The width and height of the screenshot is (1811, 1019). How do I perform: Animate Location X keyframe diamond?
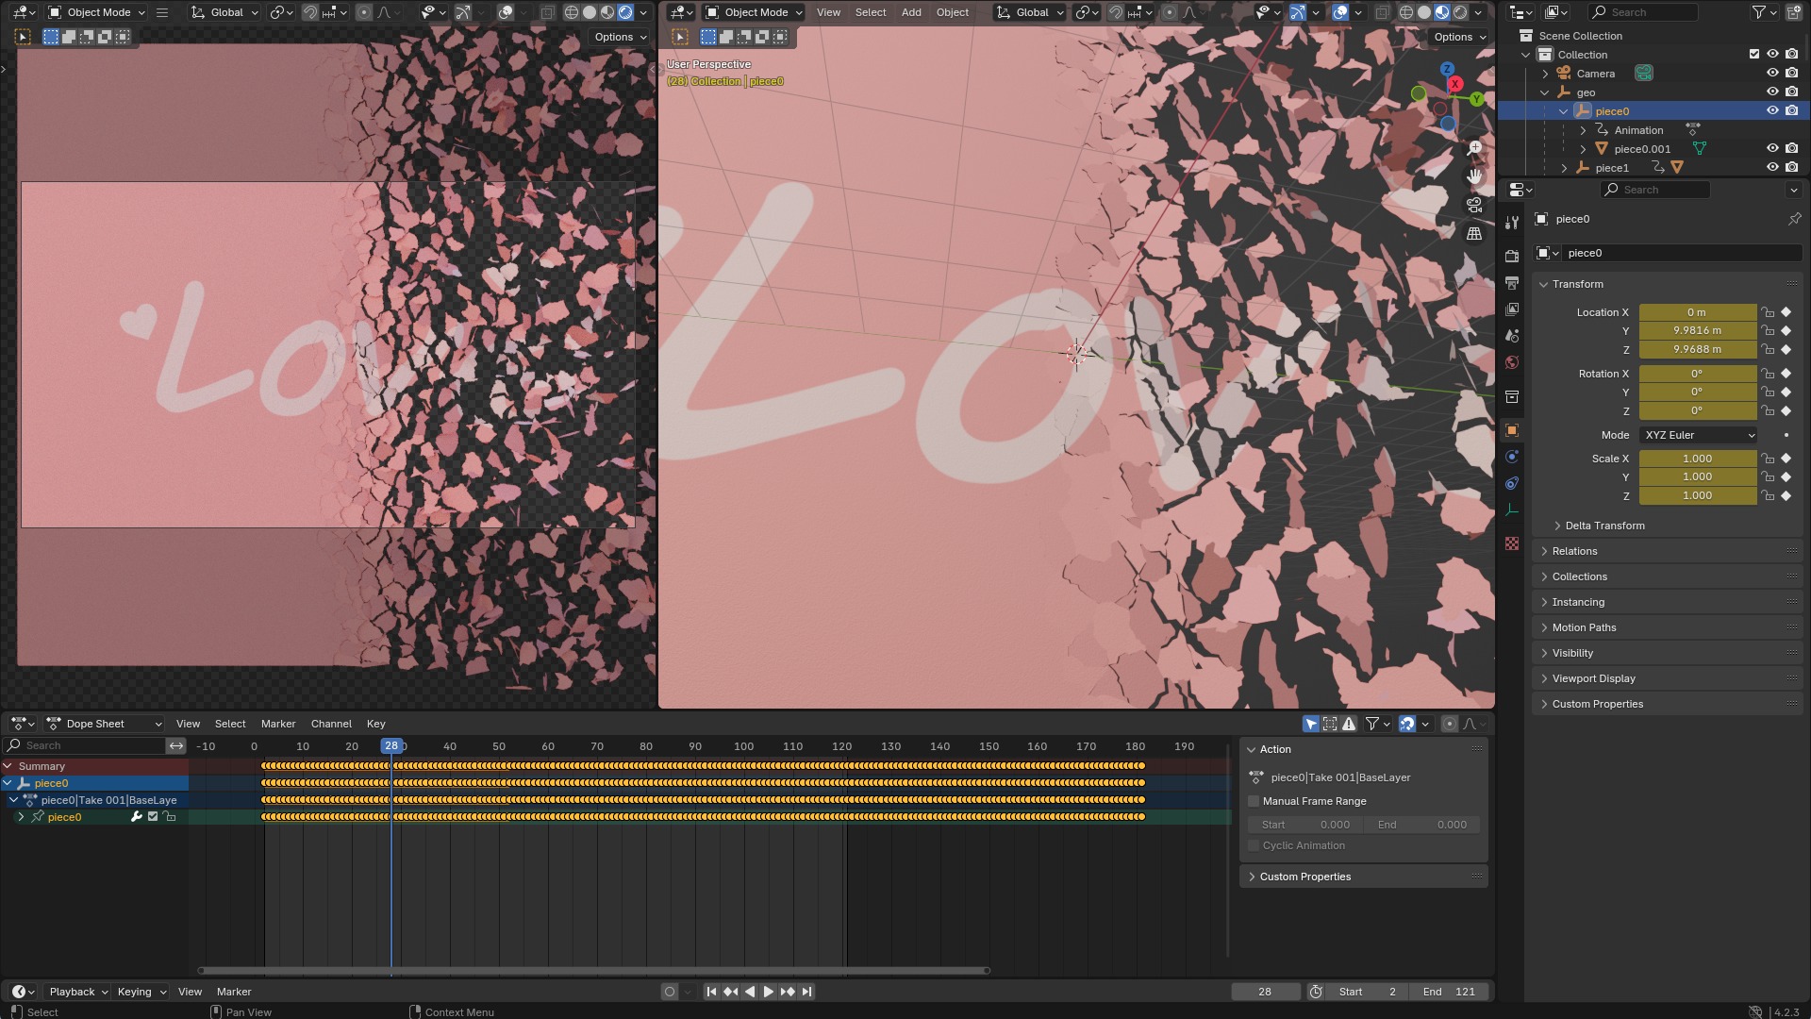tap(1786, 312)
